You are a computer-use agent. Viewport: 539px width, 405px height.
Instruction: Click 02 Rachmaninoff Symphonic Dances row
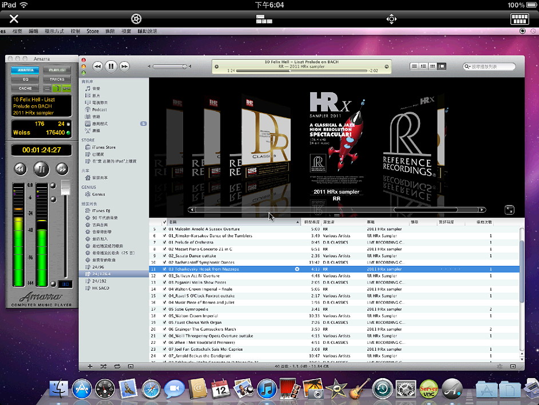tap(334, 262)
